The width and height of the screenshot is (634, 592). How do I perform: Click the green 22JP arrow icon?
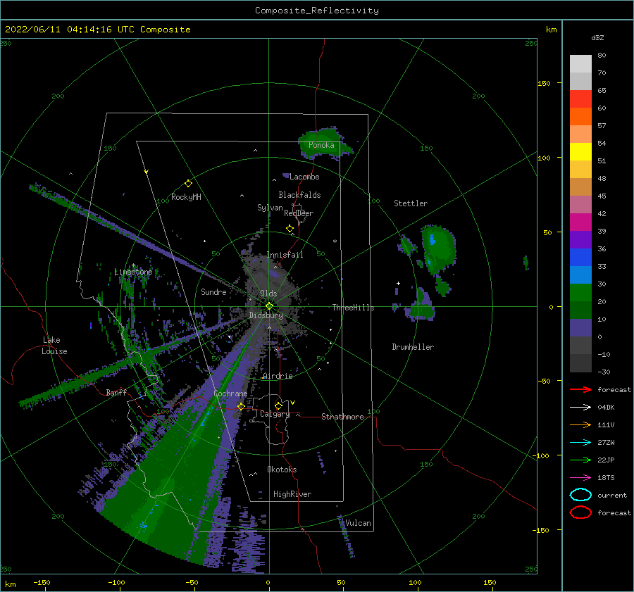pos(580,460)
